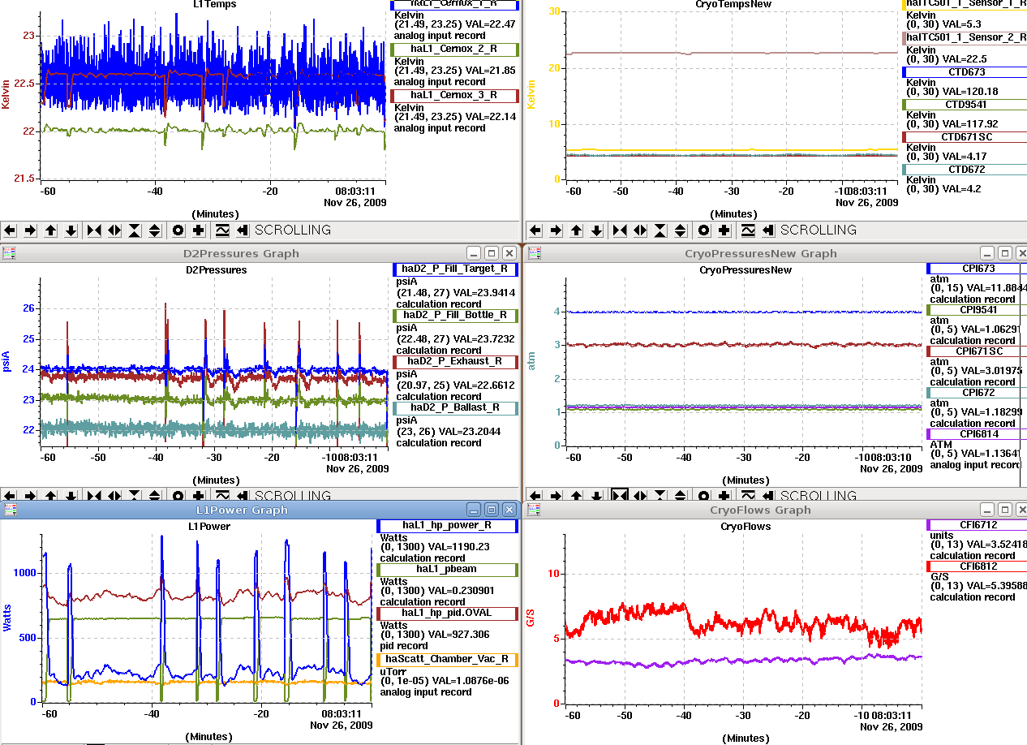Pan right in the CryoTempsNew graph toolbar
Viewport: 1027px width, 745px height.
pyautogui.click(x=556, y=230)
